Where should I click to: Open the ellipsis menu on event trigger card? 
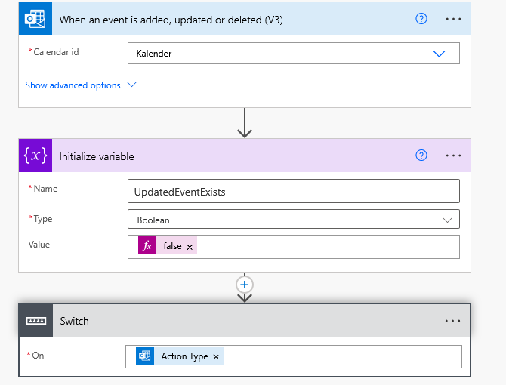453,19
